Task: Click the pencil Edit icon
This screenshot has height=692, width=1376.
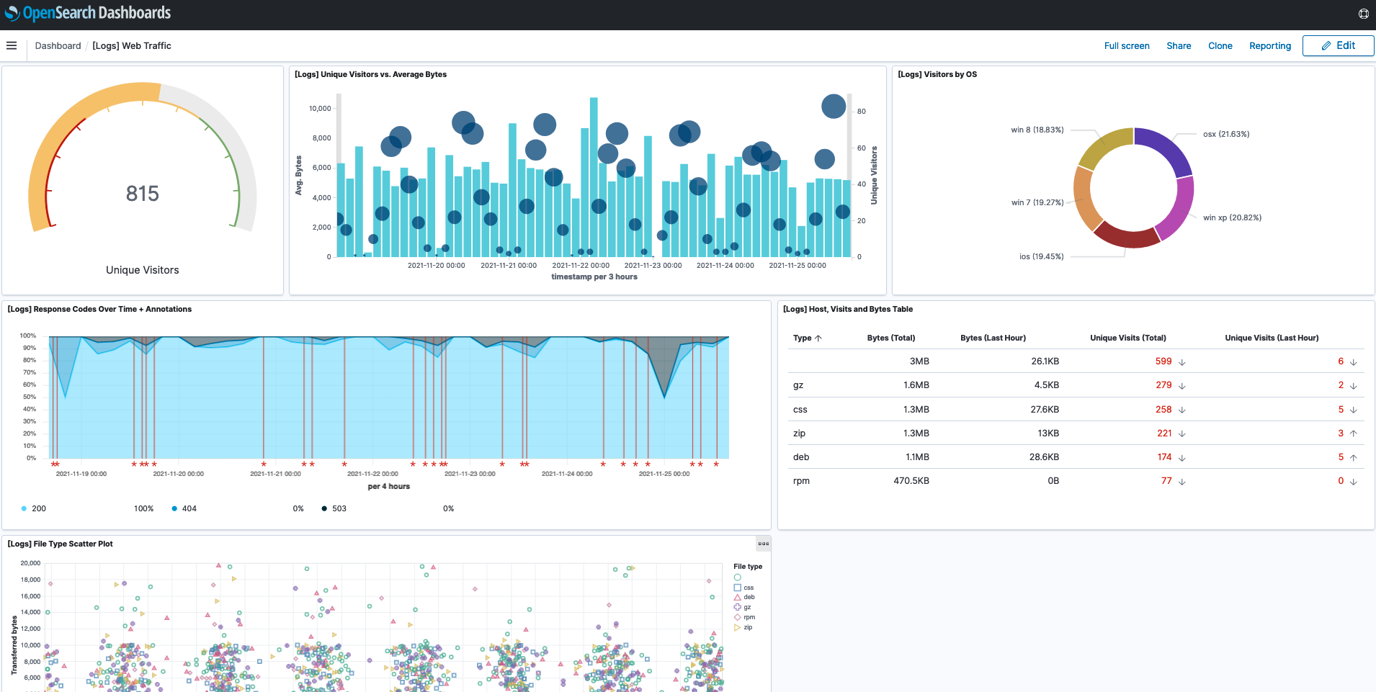Action: [x=1326, y=45]
